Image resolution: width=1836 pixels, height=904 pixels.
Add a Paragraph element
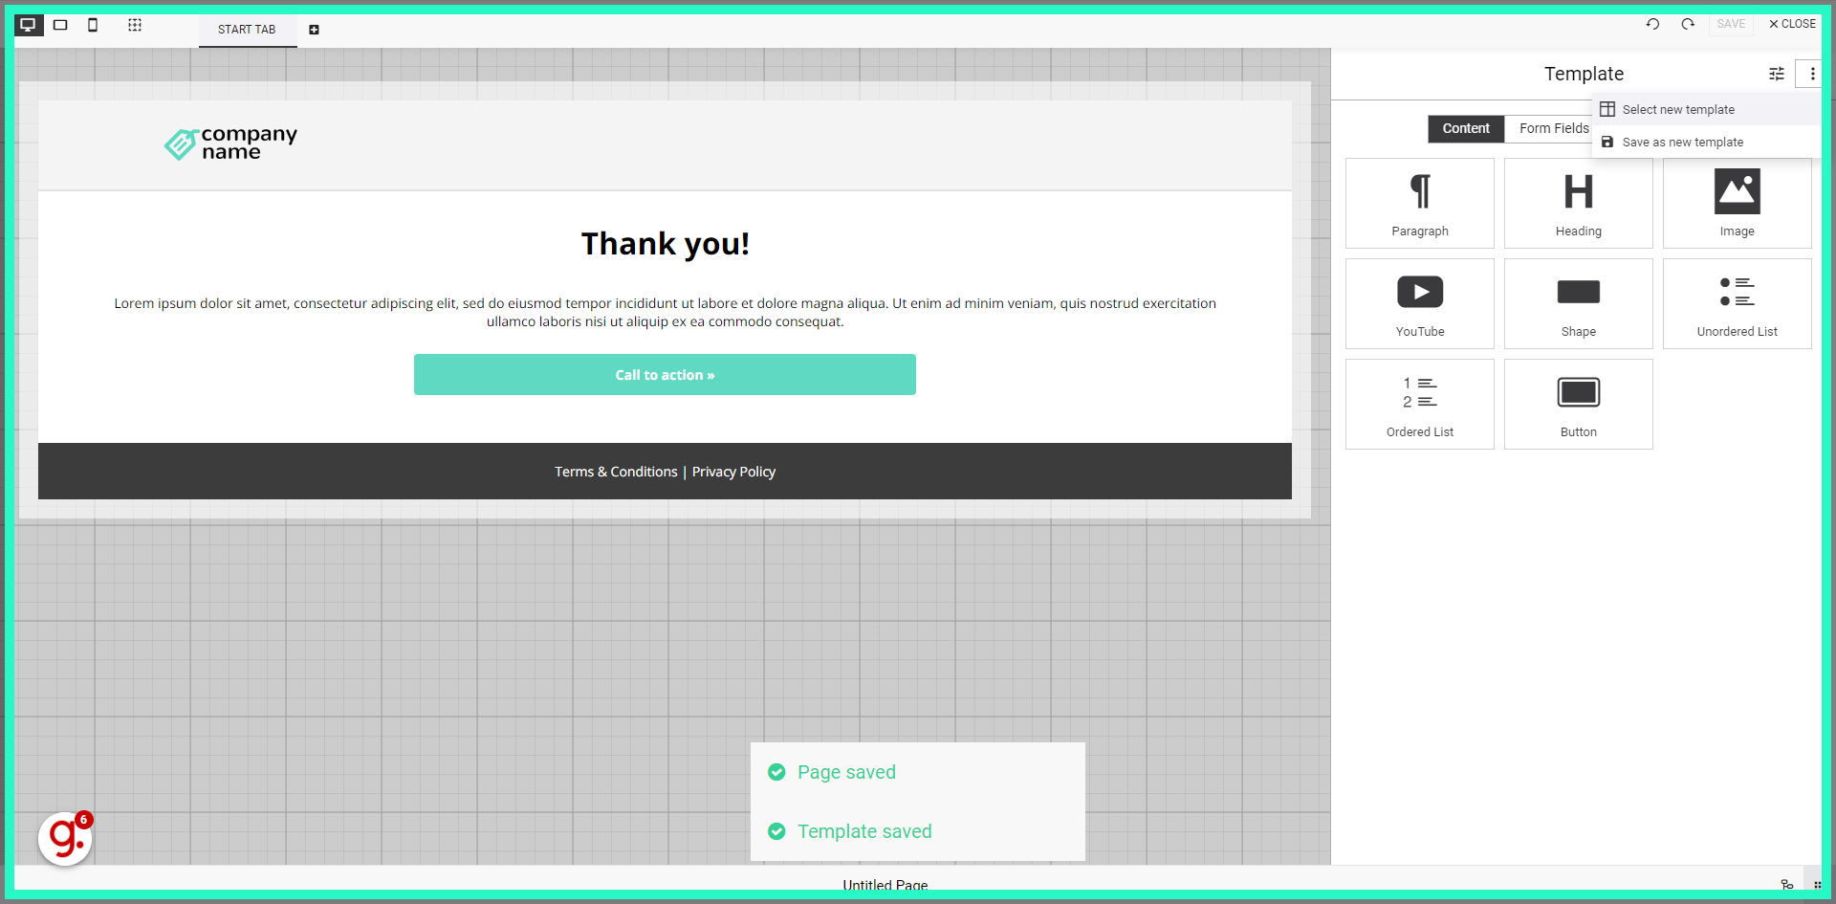pos(1420,204)
